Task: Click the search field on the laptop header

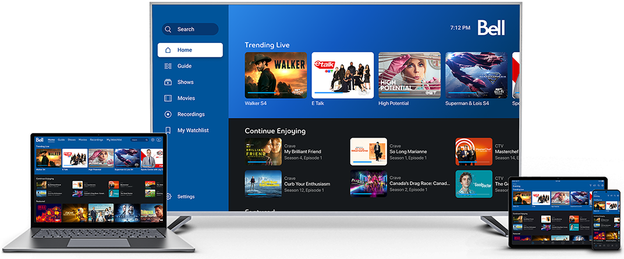Action: 139,140
